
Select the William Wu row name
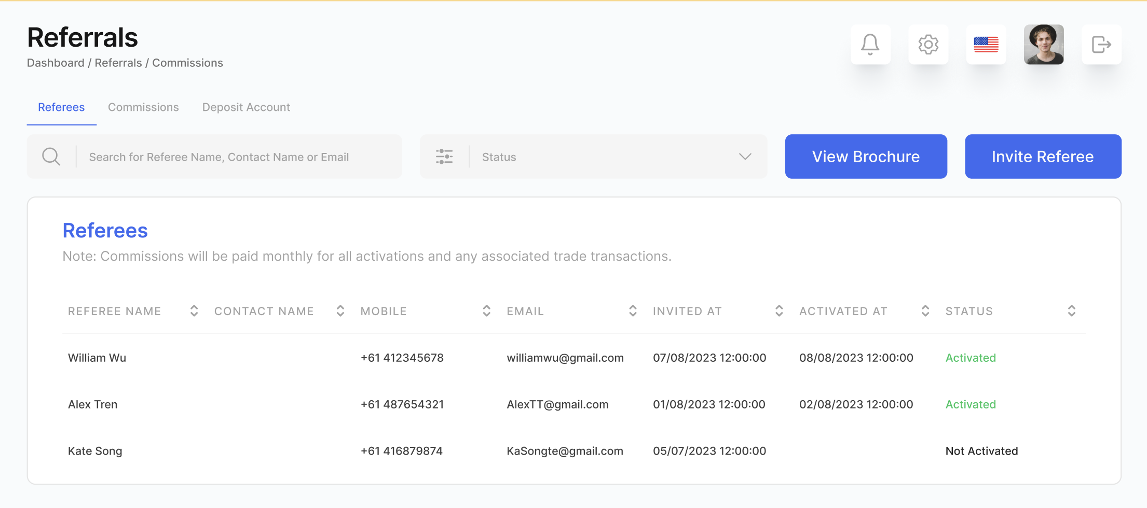coord(97,358)
